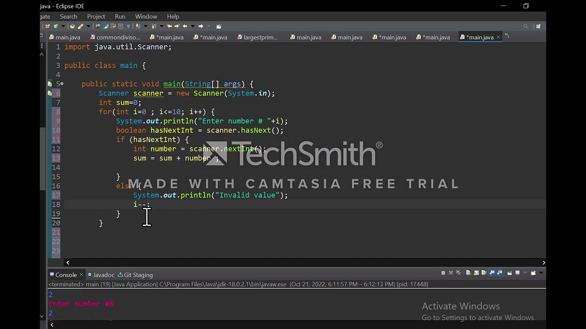Image resolution: width=586 pixels, height=329 pixels.
Task: Click quick fix marker on line 6
Action: pos(49,93)
